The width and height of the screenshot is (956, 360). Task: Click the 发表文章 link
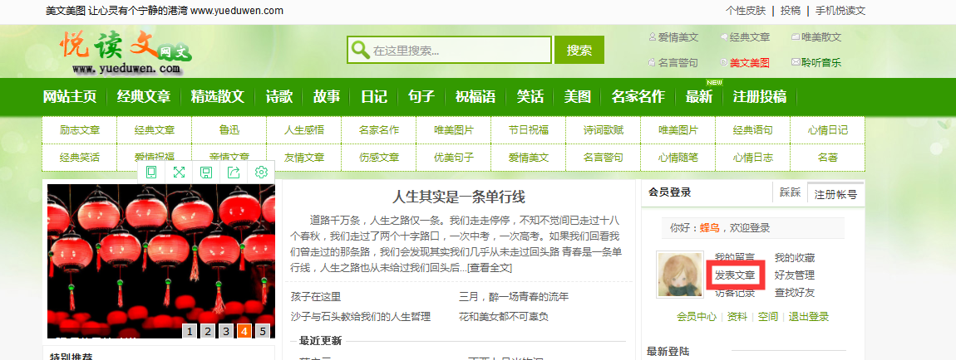735,275
